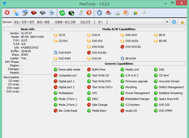Click the Generic Capabilities header
The height and width of the screenshot is (138, 189).
coord(119,64)
